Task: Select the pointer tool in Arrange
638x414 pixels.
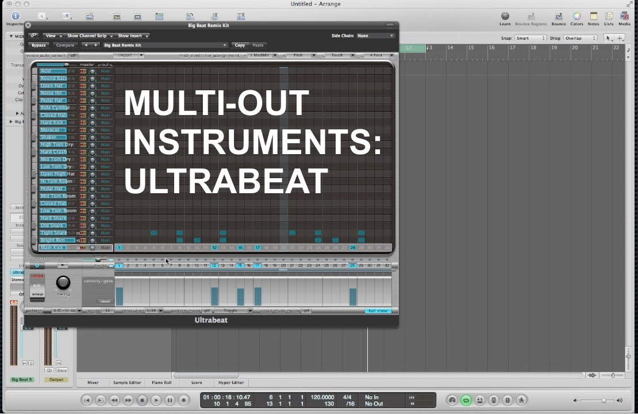Action: coord(608,38)
